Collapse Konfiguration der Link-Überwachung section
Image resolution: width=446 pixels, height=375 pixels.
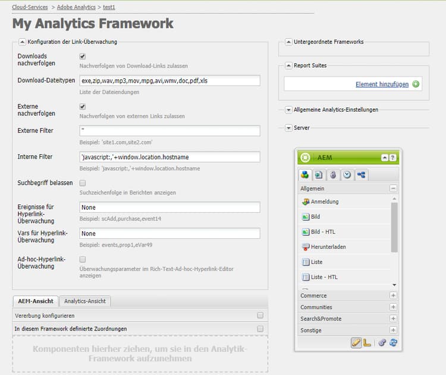coord(22,42)
